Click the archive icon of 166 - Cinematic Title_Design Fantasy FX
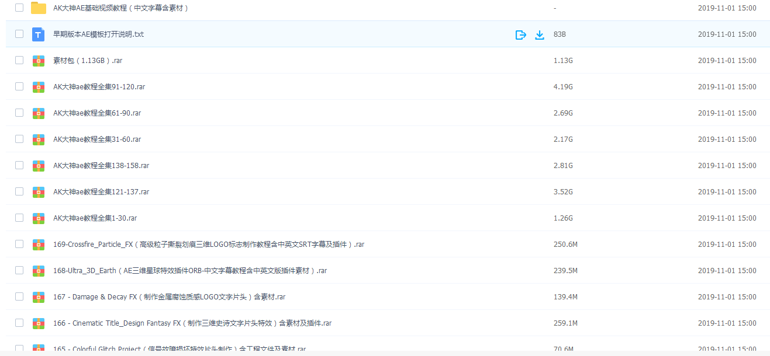 click(x=39, y=323)
